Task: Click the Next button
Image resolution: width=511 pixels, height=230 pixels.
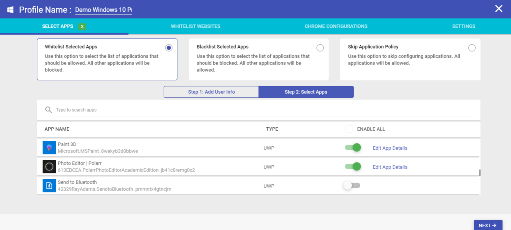Action: pyautogui.click(x=488, y=225)
